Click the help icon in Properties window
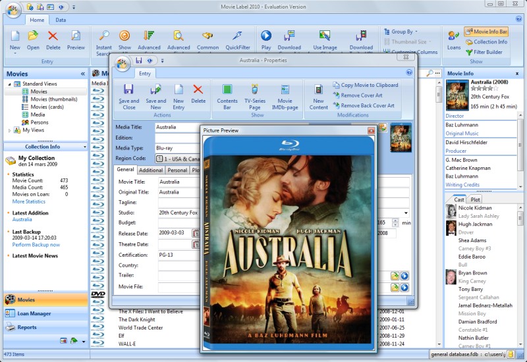The width and height of the screenshot is (527, 362). [409, 72]
